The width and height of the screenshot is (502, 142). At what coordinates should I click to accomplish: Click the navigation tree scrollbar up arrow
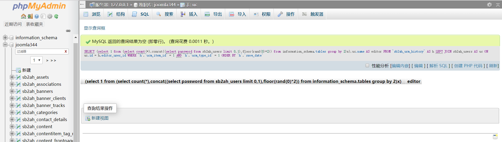click(x=76, y=37)
